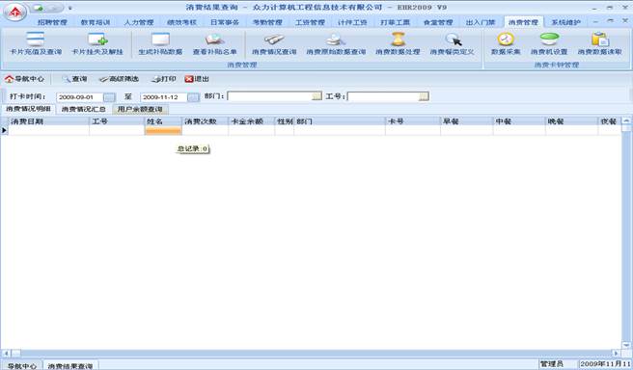Click 消费数据读取 clipboard icon
Image resolution: width=633 pixels, height=370 pixels.
point(599,40)
